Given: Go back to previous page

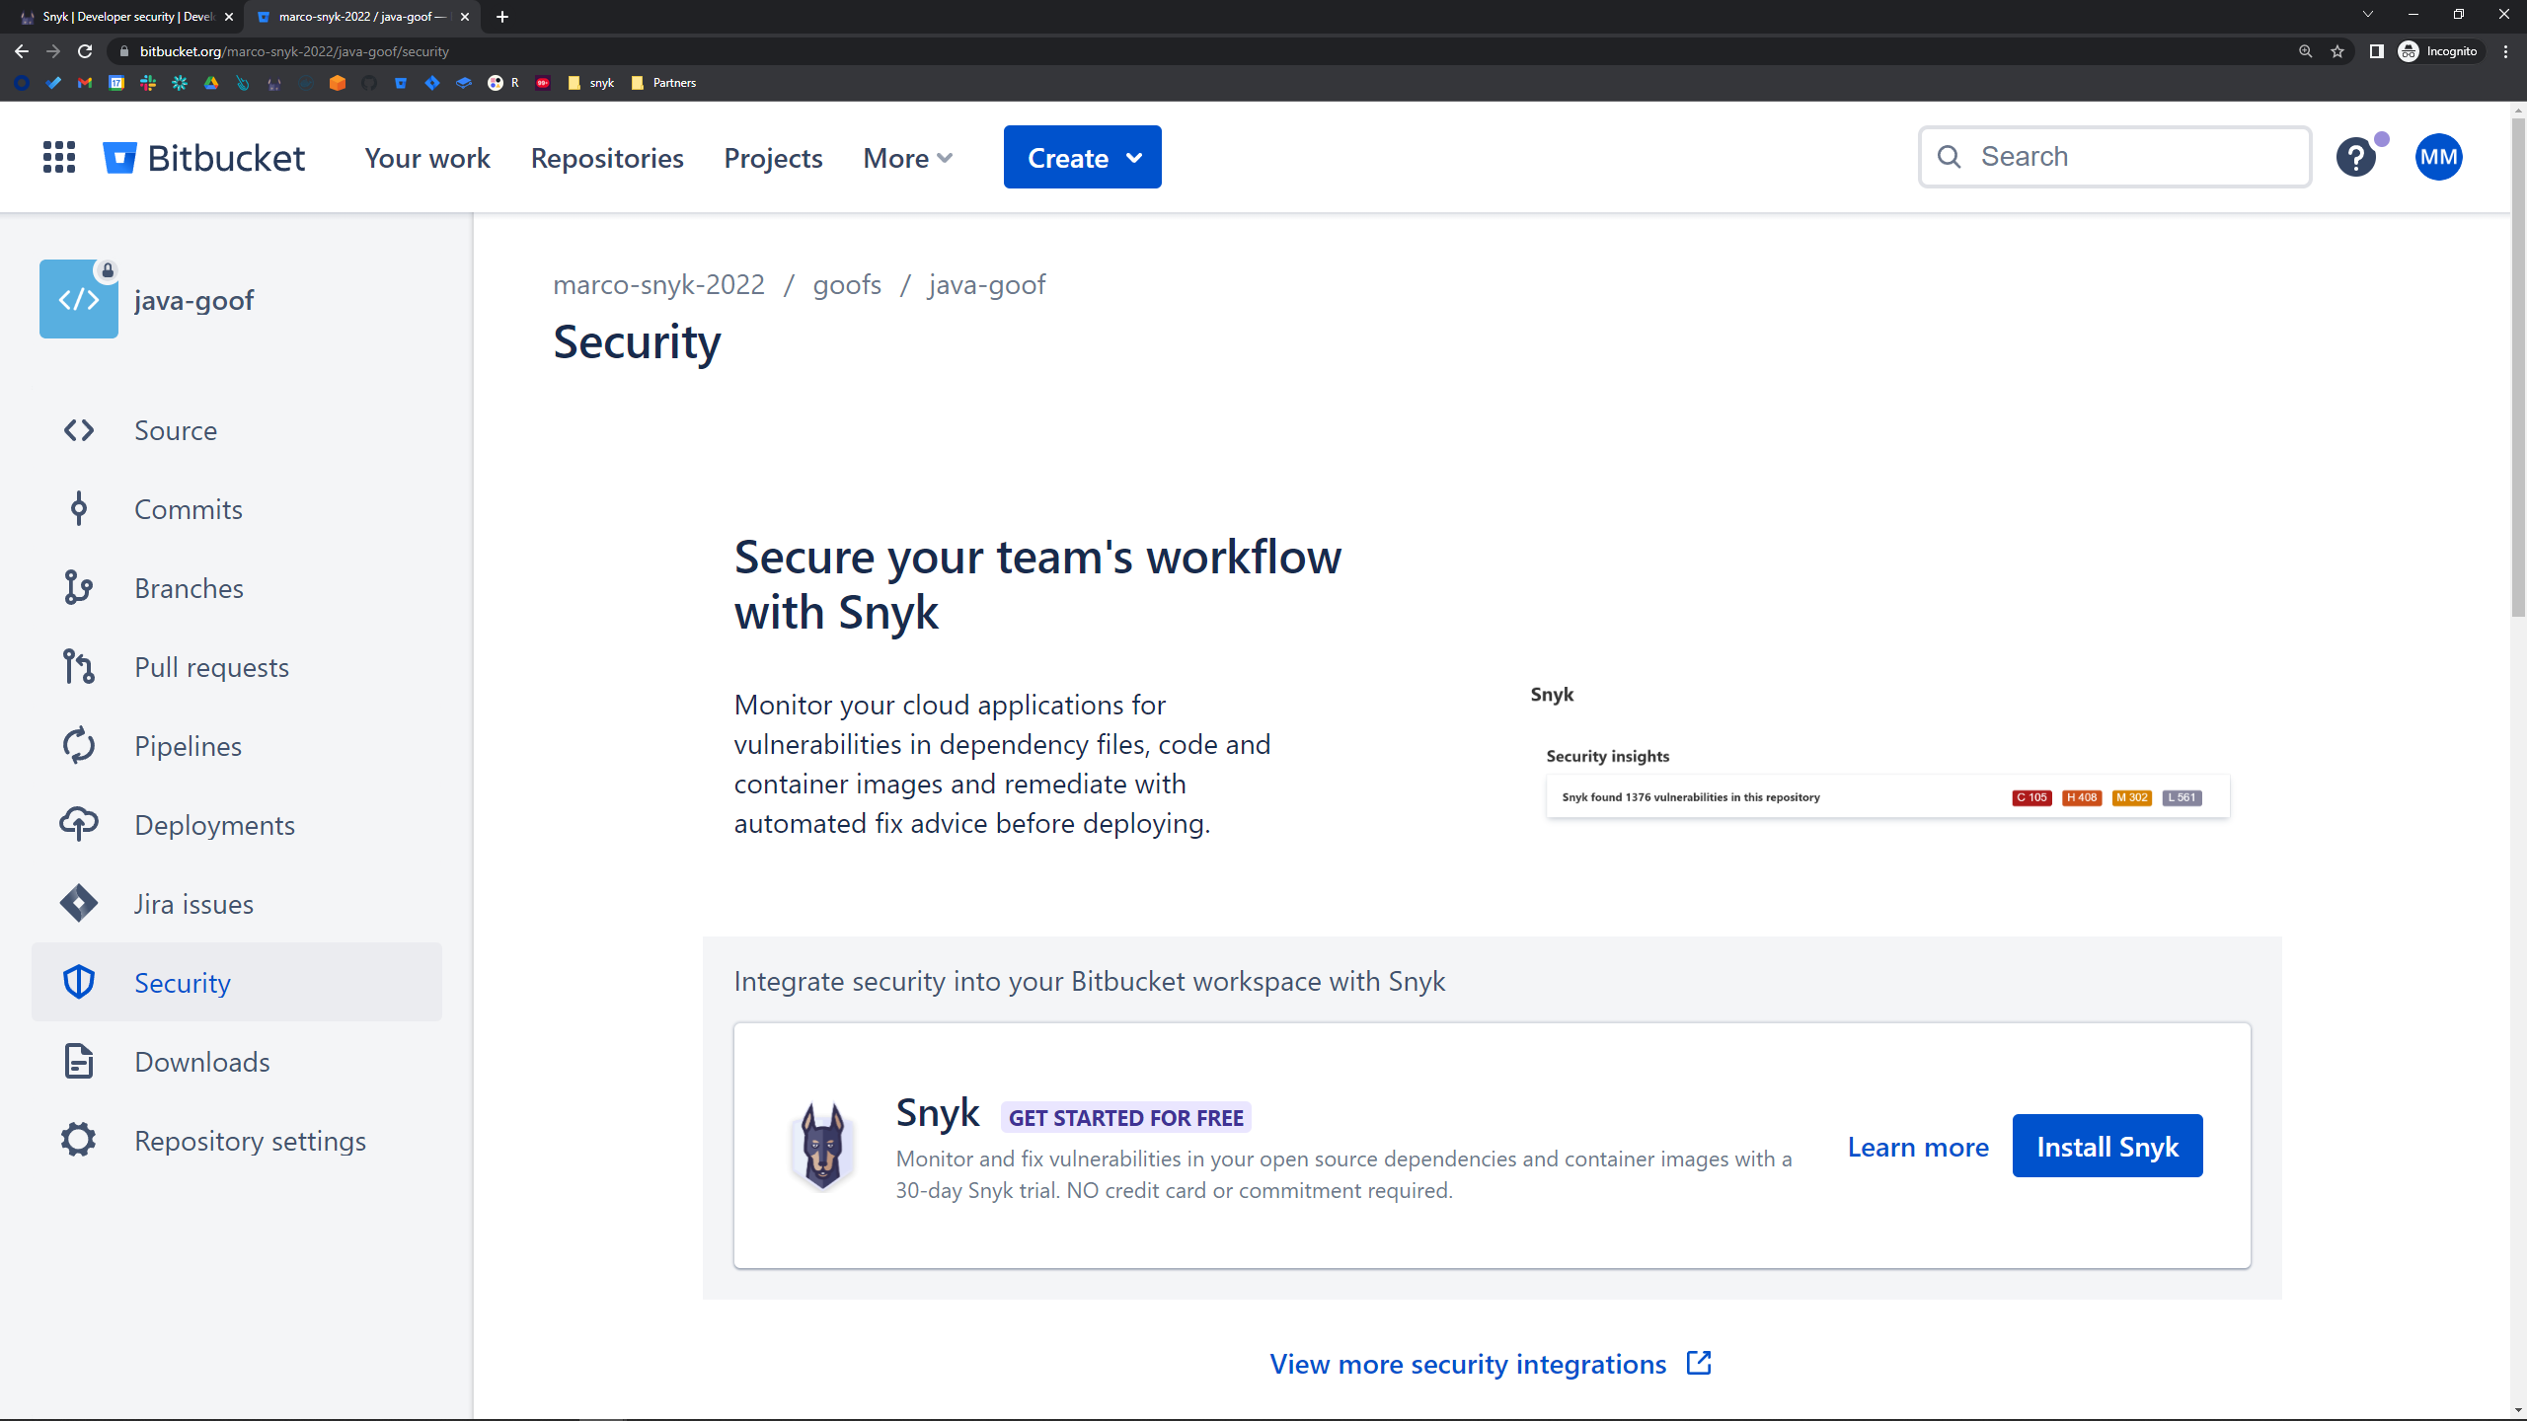Looking at the screenshot, I should tap(22, 51).
